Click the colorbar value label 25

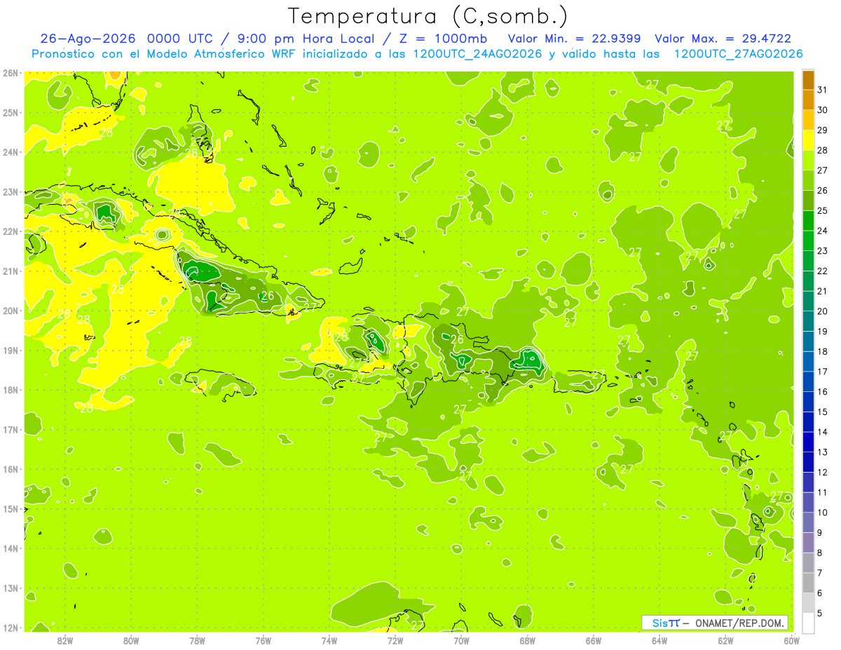point(822,211)
